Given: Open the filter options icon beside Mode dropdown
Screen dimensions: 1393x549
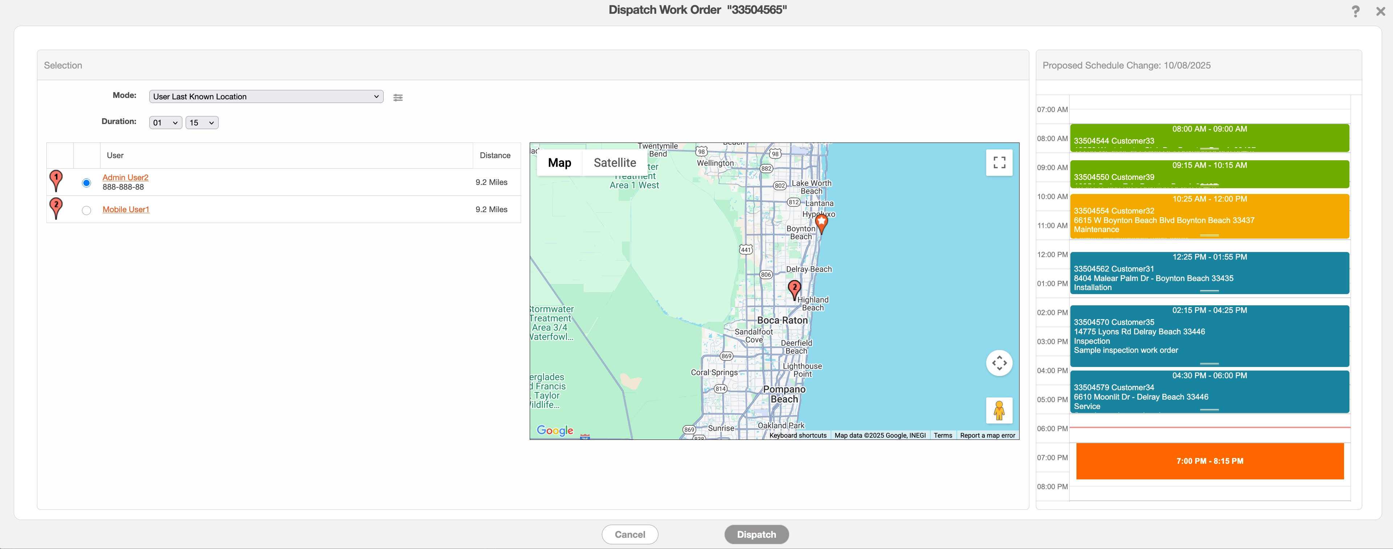Looking at the screenshot, I should click(x=398, y=97).
